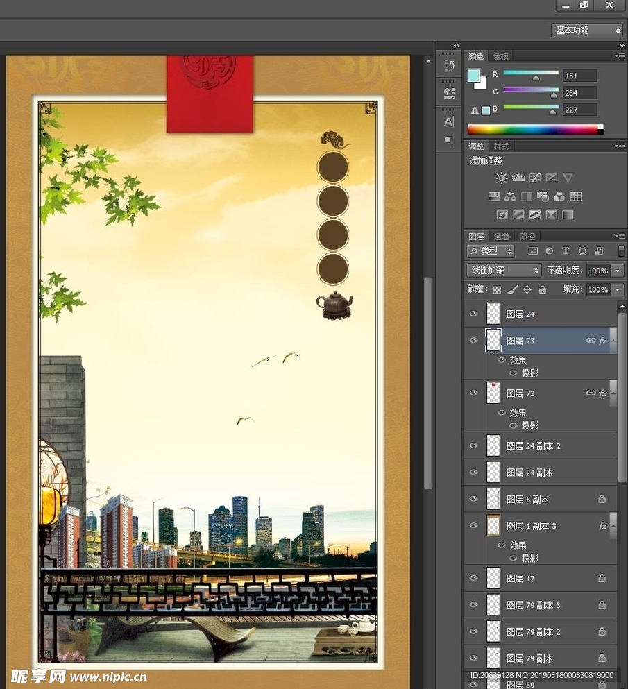Add a Brightness/Contrast adjustment
Screen dimensions: 628x689
501,178
